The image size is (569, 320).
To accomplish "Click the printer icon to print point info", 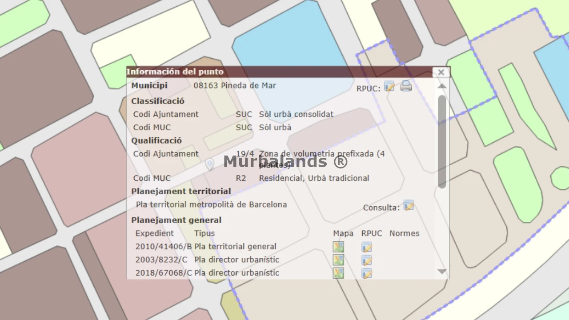I will coord(406,86).
